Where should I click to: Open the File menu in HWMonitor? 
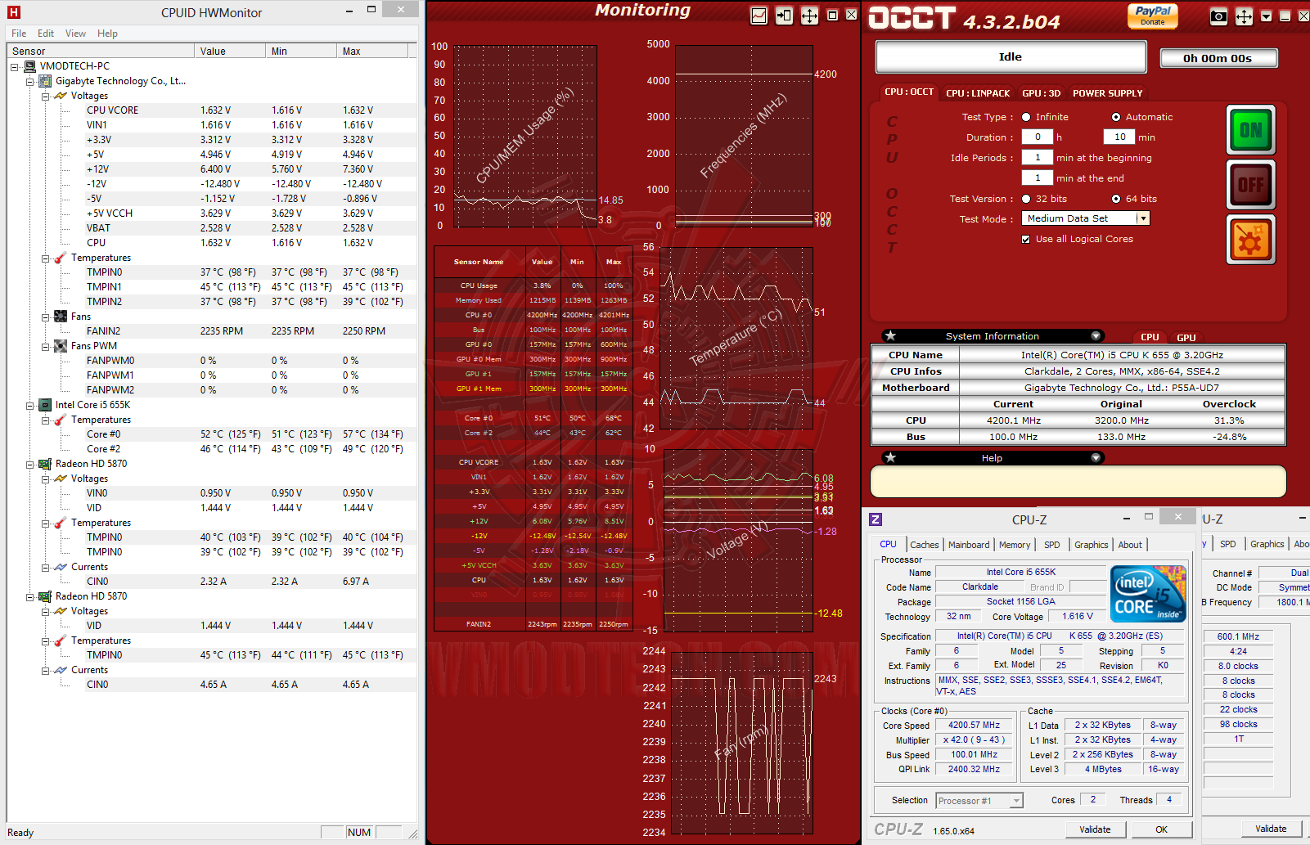19,34
